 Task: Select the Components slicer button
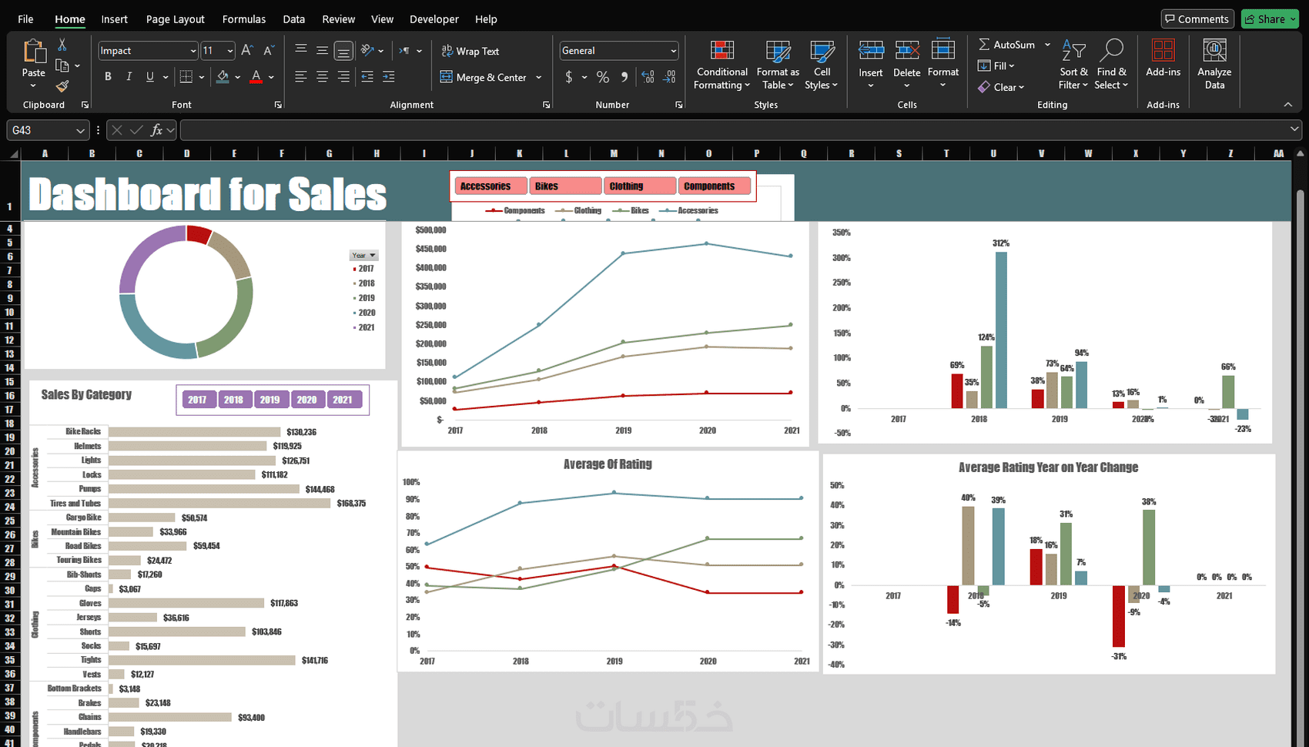click(x=716, y=186)
